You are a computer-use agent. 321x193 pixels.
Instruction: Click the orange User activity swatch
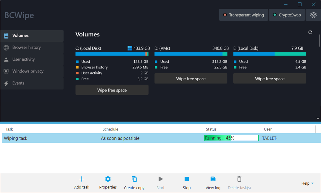77,73
